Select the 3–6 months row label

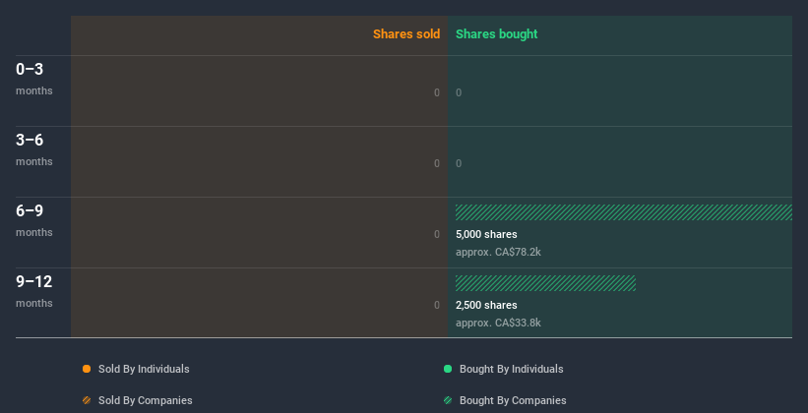(x=34, y=149)
